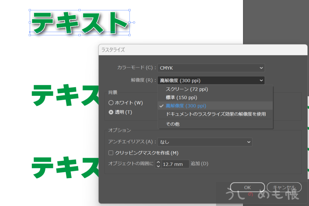Image resolution: width=309 pixels, height=206 pixels.
Task: Click the top-center bounding box handle
Action: 79,10
